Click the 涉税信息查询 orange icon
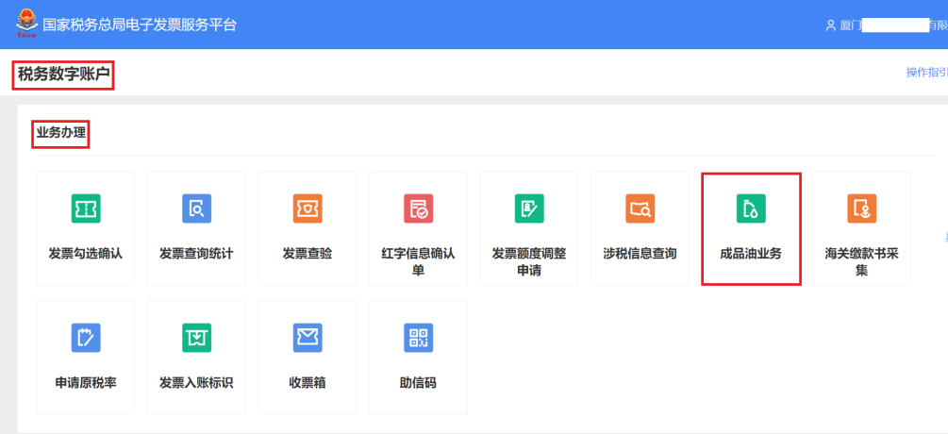948x434 pixels. [x=640, y=209]
